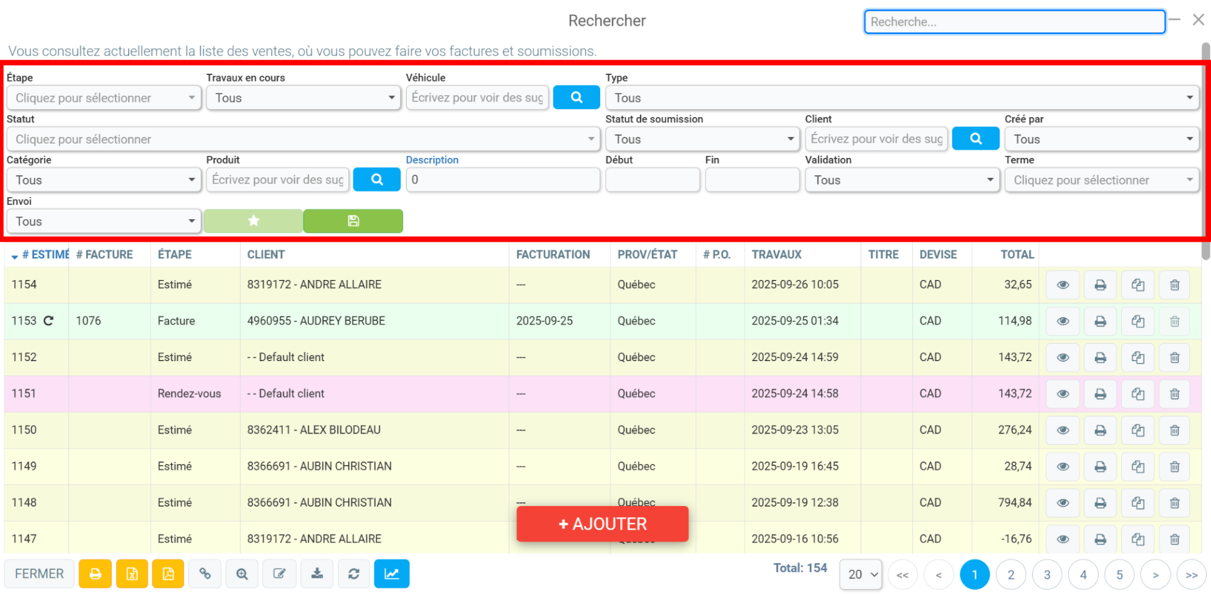1211x594 pixels.
Task: Click the Début date field
Action: click(652, 180)
